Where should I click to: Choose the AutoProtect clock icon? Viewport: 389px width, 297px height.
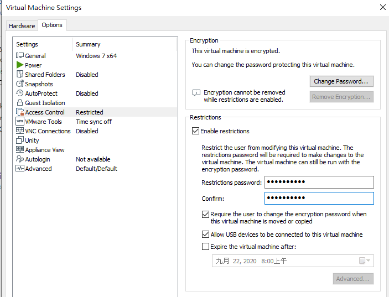tap(20, 93)
